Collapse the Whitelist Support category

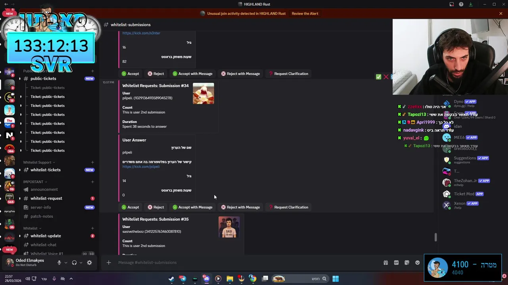[39, 162]
